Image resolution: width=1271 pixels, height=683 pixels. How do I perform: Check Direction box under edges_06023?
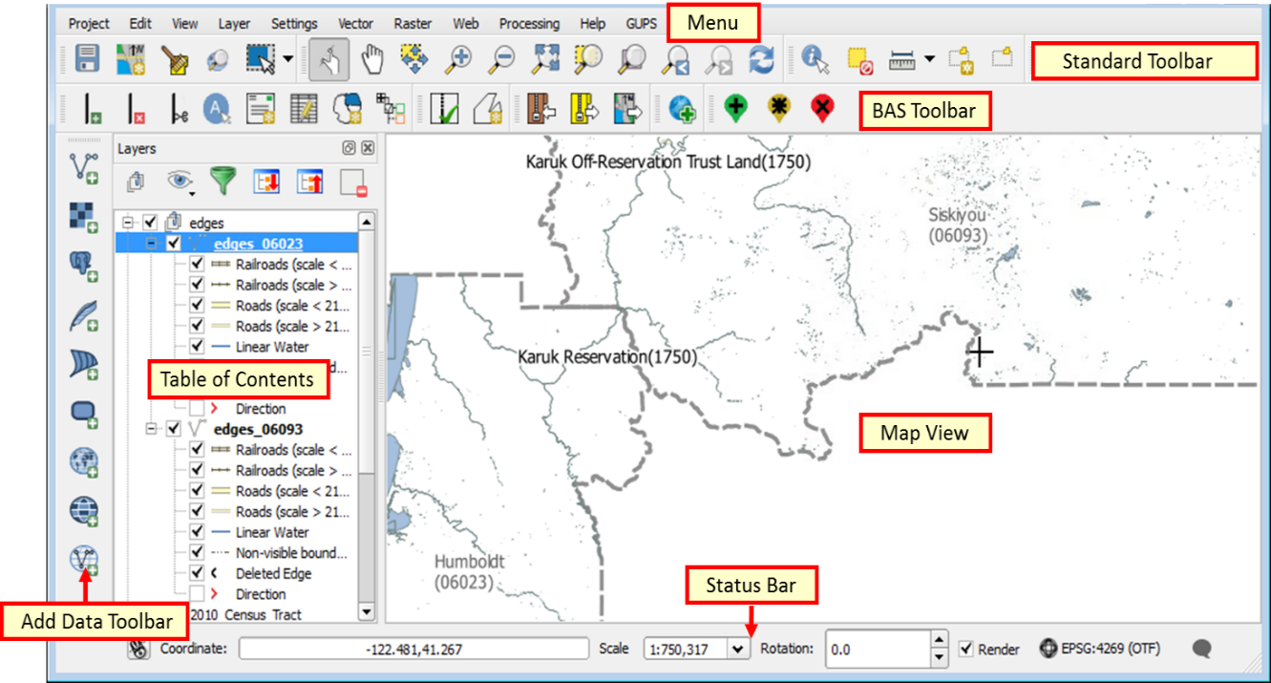click(197, 408)
